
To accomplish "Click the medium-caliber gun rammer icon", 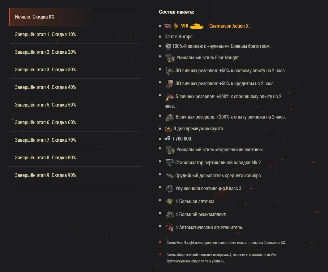I will tap(169, 175).
